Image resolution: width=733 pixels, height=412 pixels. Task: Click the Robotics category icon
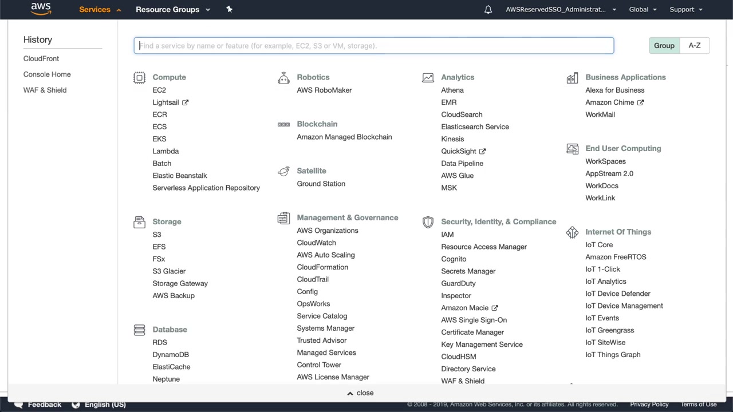point(283,78)
